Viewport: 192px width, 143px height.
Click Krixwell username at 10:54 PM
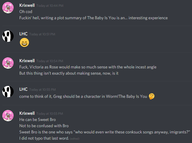(x=27, y=61)
